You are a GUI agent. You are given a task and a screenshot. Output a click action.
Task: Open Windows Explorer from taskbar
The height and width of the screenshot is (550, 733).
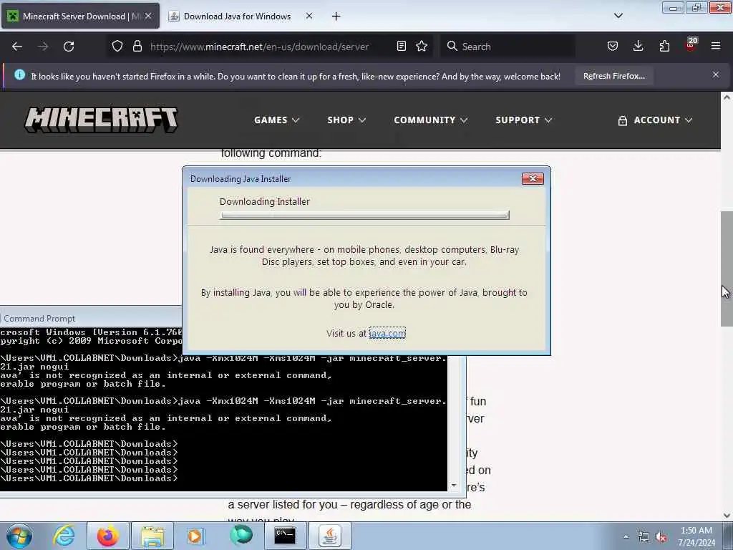pyautogui.click(x=152, y=536)
